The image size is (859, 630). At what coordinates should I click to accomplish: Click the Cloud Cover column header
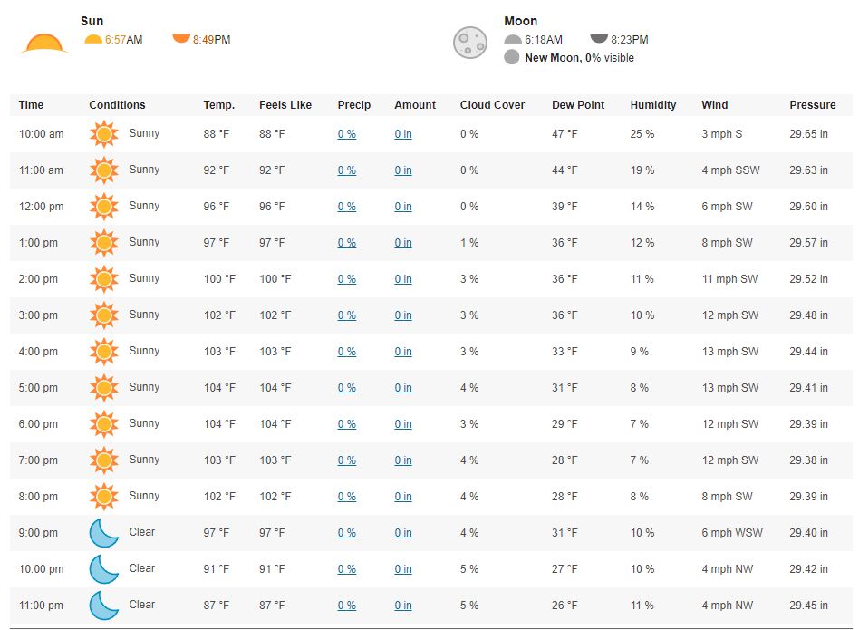coord(493,104)
